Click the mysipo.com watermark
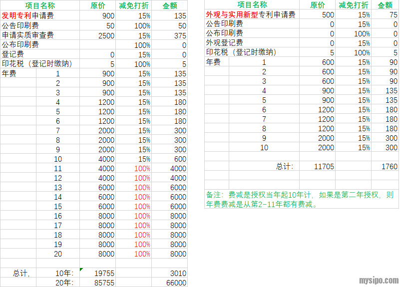 pos(379,281)
